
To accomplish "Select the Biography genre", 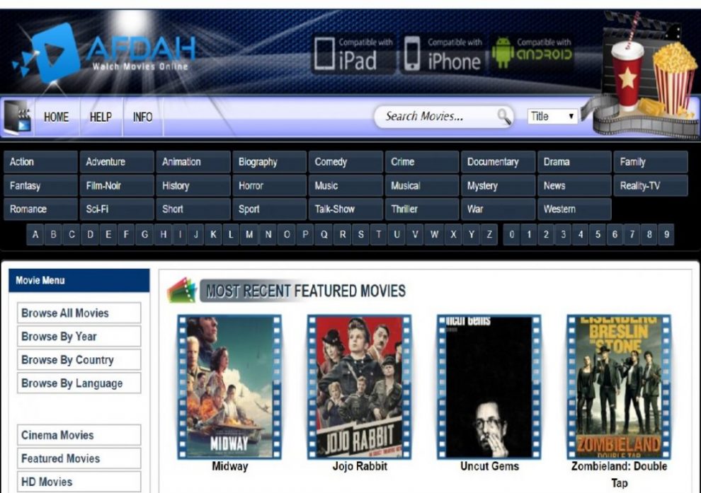I will tap(270, 162).
